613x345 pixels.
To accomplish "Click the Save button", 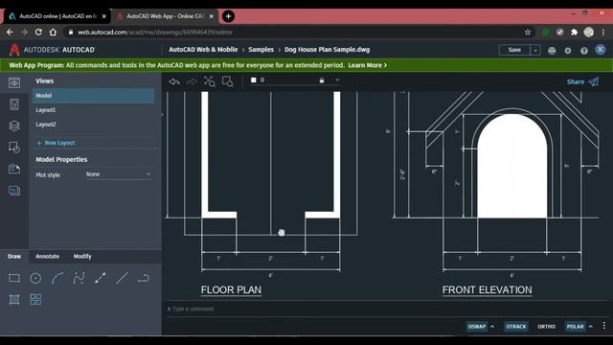I will pos(514,50).
